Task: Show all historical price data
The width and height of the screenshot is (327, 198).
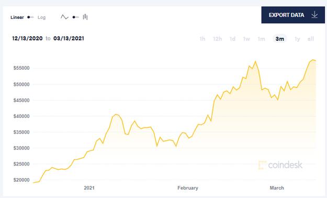Action: (311, 39)
